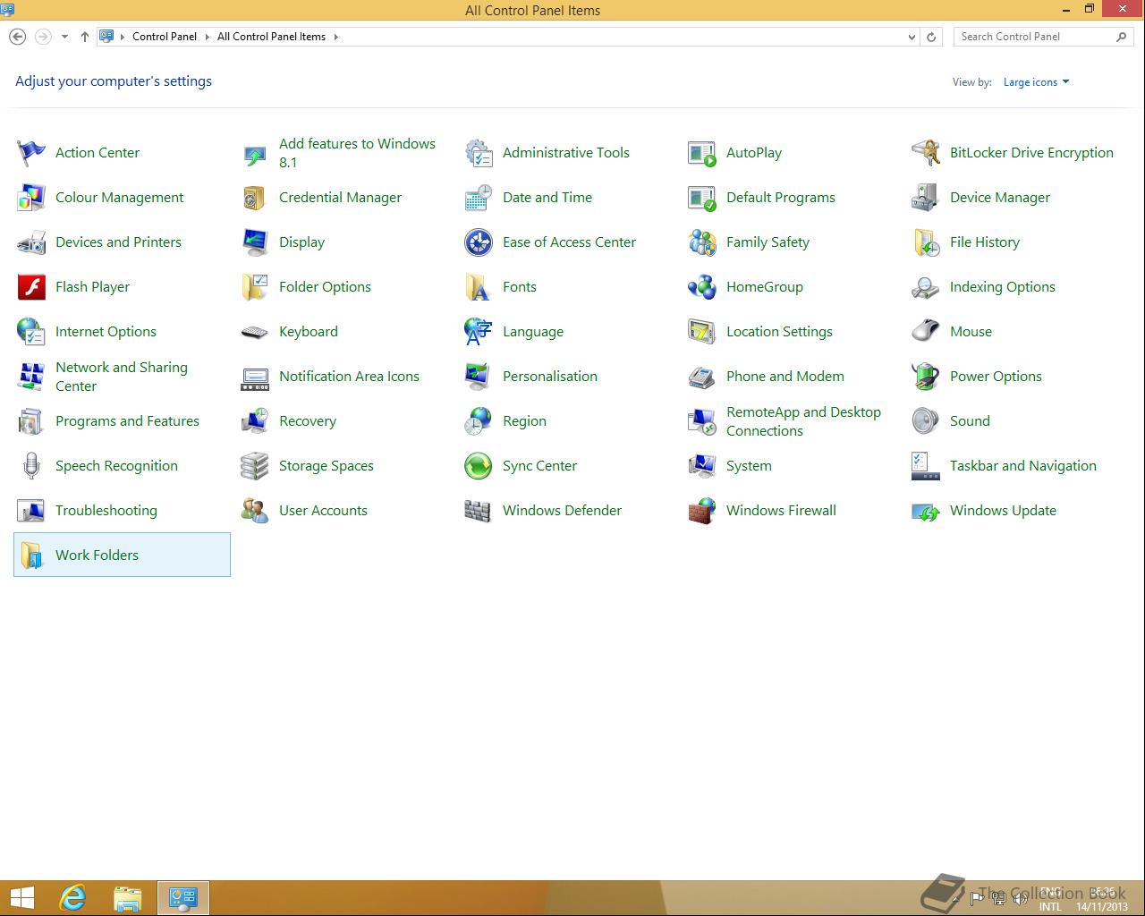1145x916 pixels.
Task: Click the Troubleshooting link
Action: pyautogui.click(x=106, y=511)
